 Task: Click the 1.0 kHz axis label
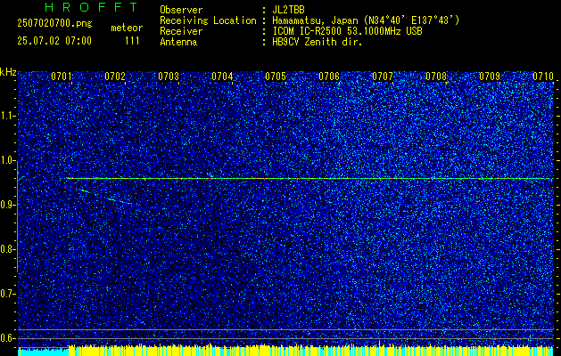8,161
